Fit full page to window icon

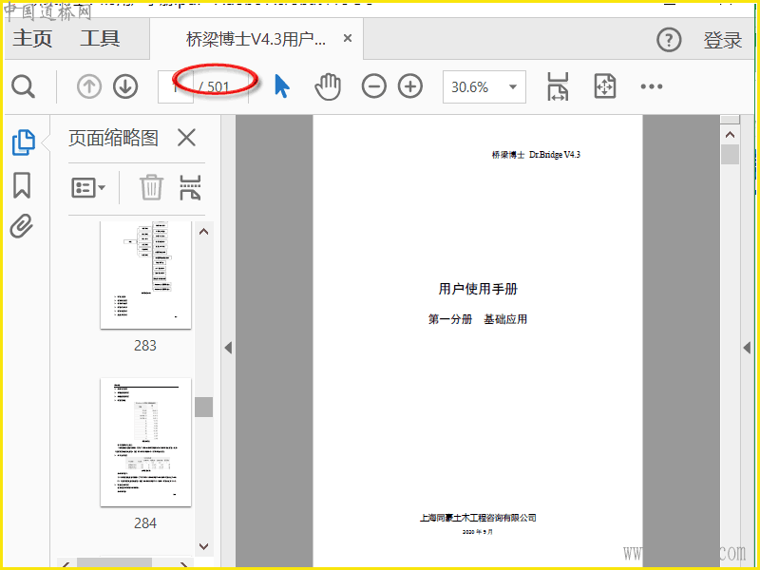(605, 86)
